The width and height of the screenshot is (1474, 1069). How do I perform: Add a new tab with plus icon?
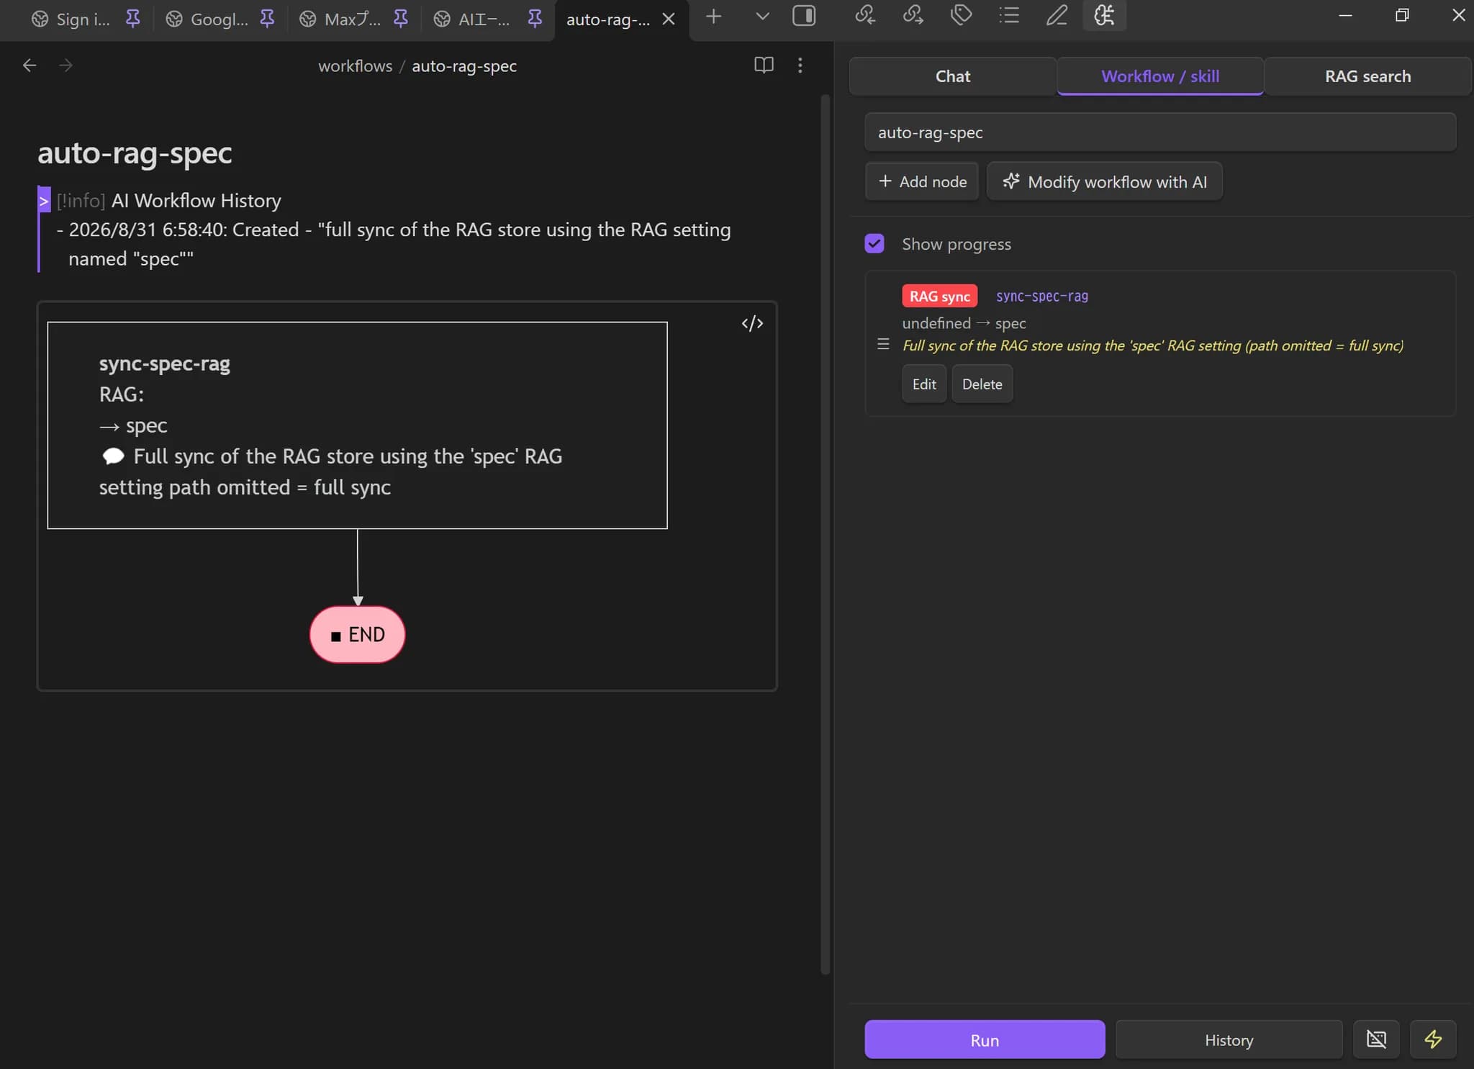(713, 17)
